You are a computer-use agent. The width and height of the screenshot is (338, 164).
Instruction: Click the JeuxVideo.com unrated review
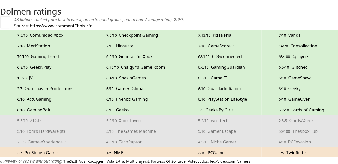coord(222,161)
